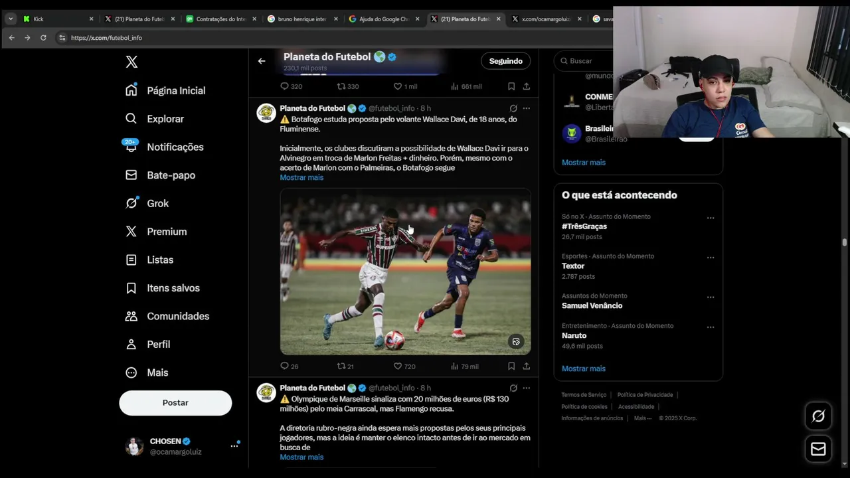
Task: Open Grok explain icon on Botafogo post
Action: (513, 108)
